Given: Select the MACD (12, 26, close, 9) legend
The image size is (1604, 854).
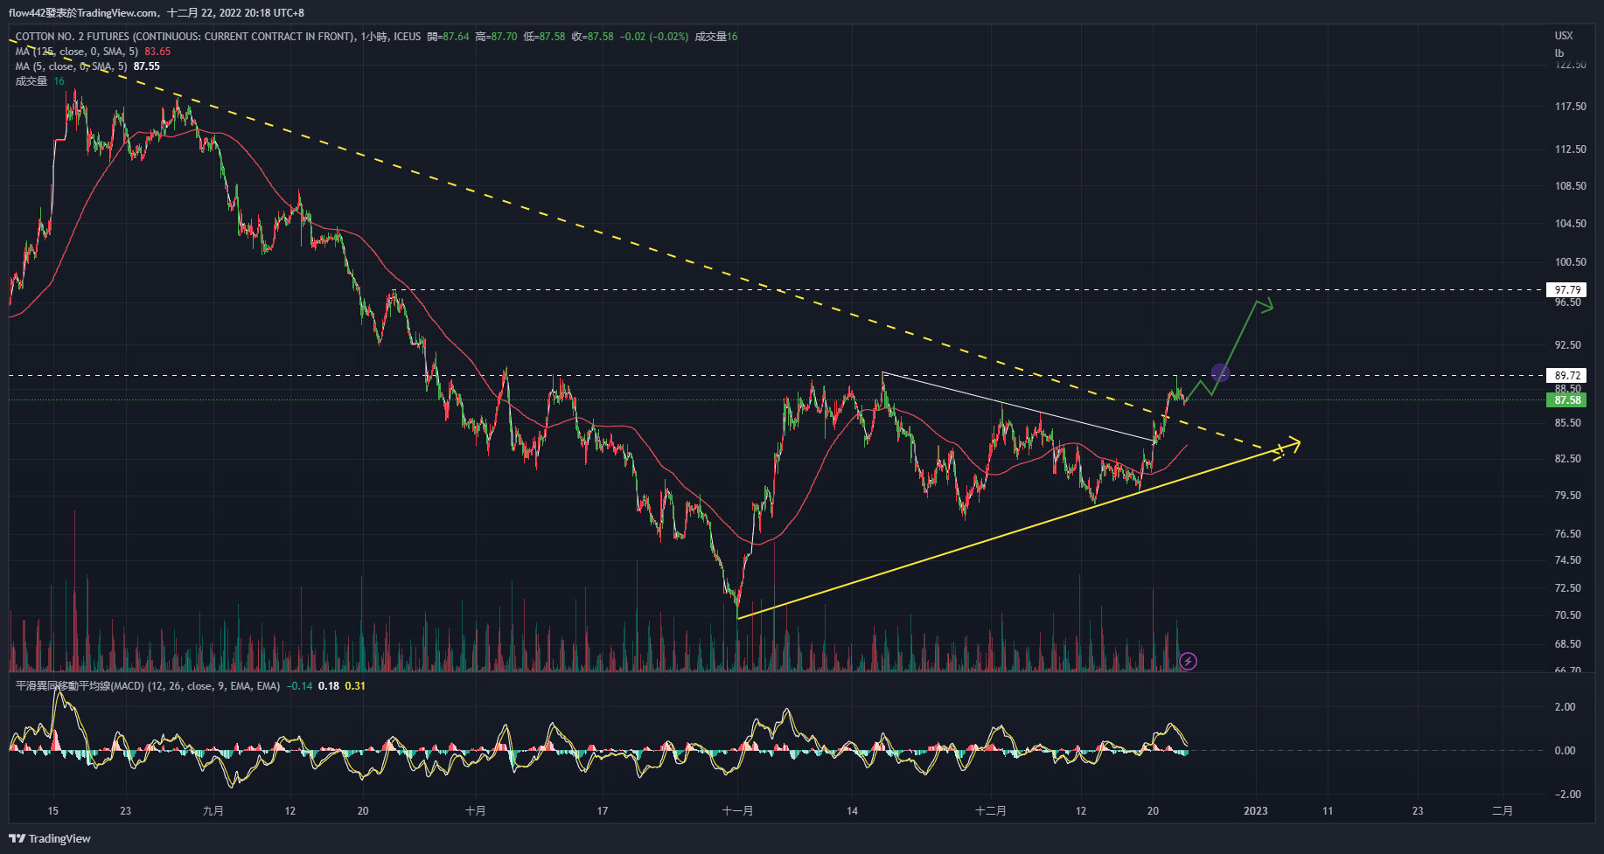Looking at the screenshot, I should click(x=148, y=686).
